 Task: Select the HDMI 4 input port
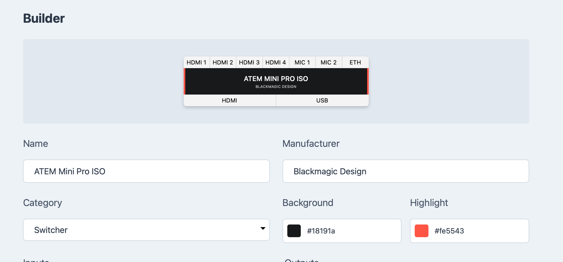pyautogui.click(x=276, y=62)
